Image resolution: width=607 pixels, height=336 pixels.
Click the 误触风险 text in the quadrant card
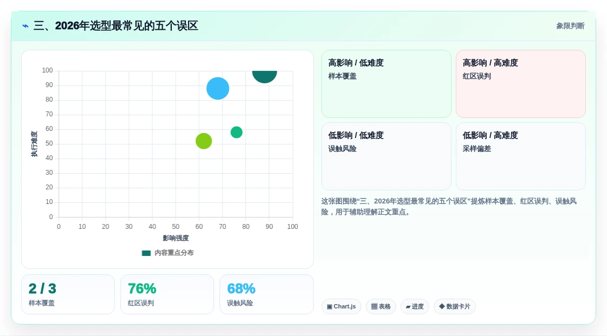[x=342, y=148]
